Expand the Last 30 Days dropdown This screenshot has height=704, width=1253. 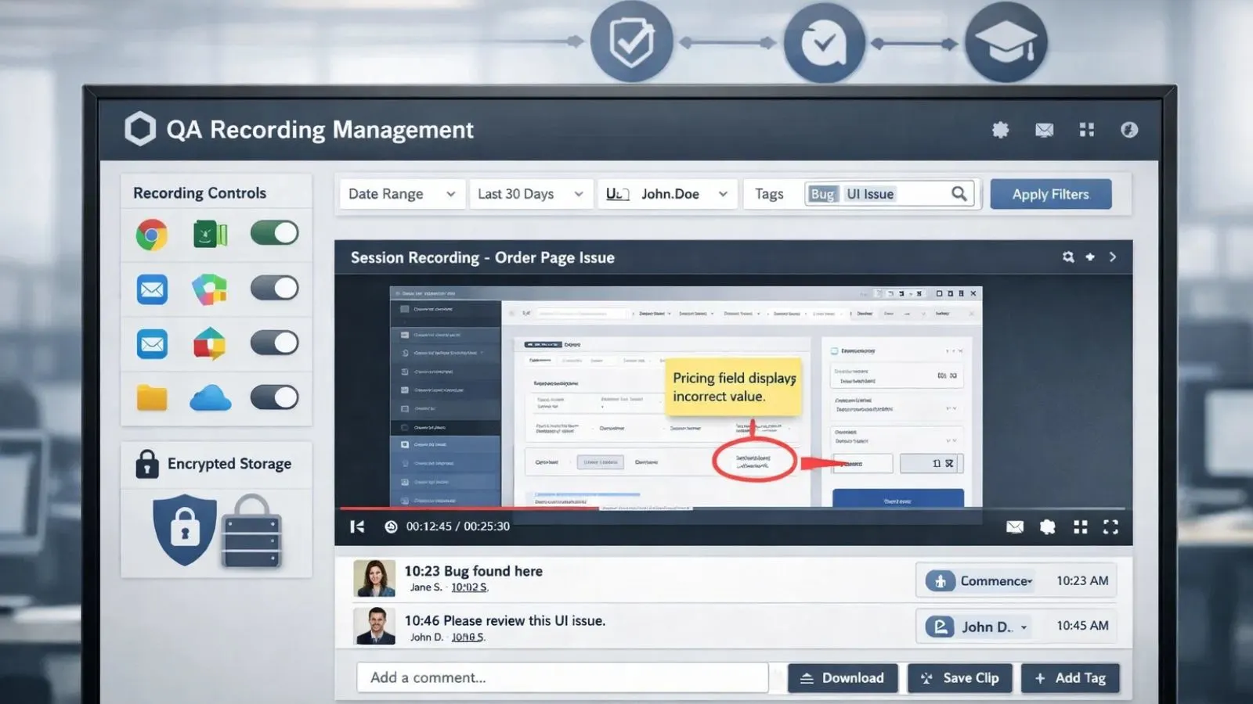click(530, 194)
